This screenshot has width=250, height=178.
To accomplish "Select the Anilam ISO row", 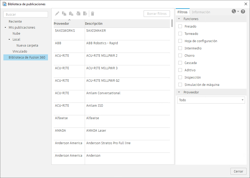I will coord(112,109).
